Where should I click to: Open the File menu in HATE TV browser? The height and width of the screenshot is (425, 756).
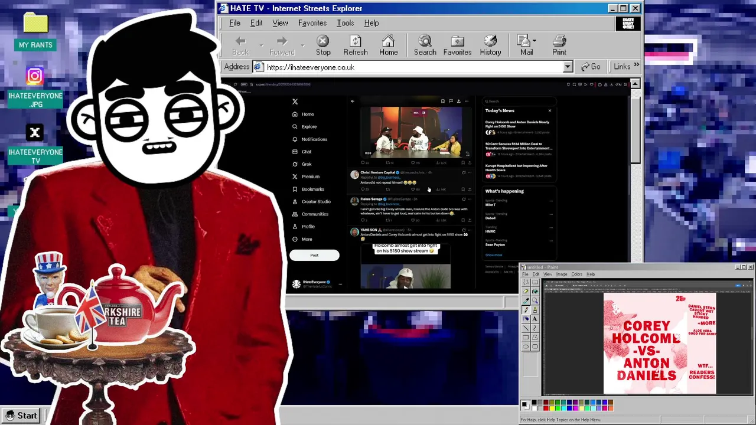[234, 23]
